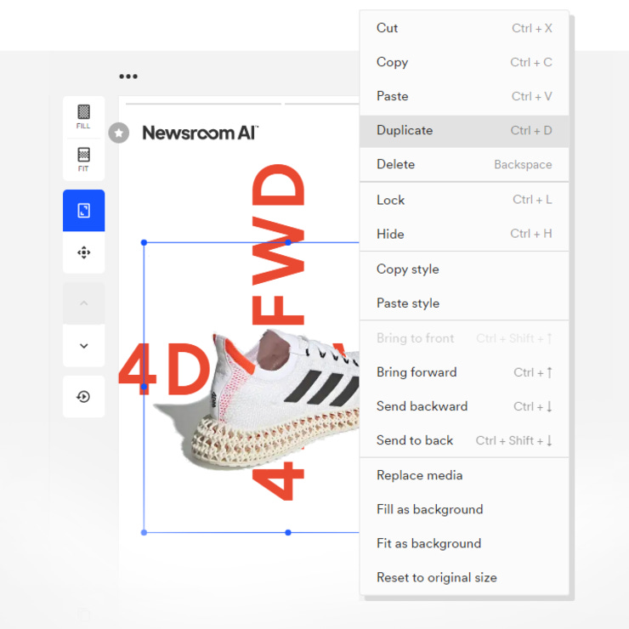Click the top-left selection handle

(x=144, y=243)
